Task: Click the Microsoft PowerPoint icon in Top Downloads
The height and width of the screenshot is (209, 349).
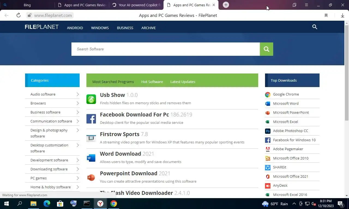Action: pos(268,113)
